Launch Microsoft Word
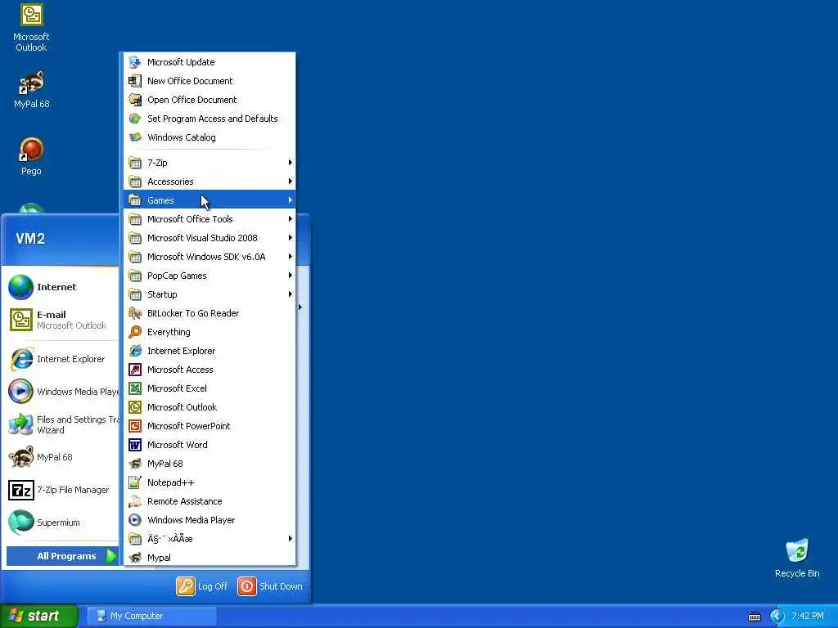838x628 pixels. coord(209,445)
